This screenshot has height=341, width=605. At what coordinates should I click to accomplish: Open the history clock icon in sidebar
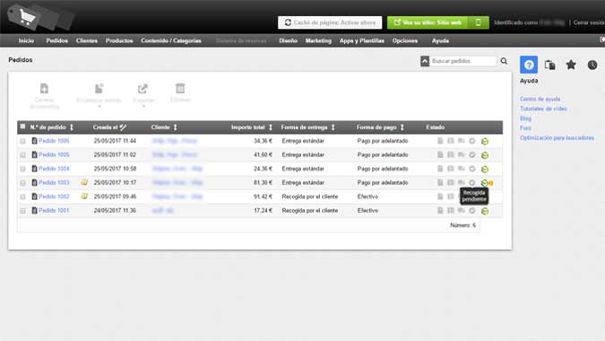tap(592, 65)
